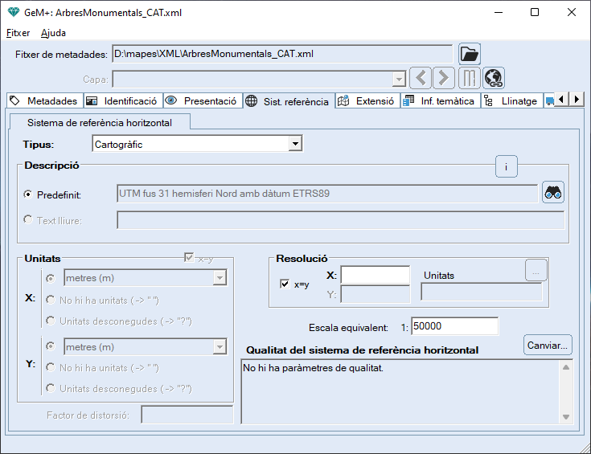
Task: Click Text lliure input field
Action: [x=341, y=220]
